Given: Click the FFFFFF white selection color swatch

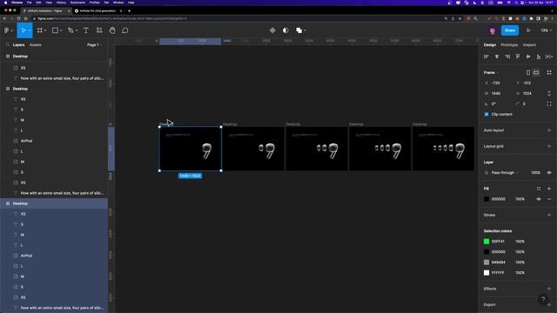Looking at the screenshot, I should click(x=487, y=273).
